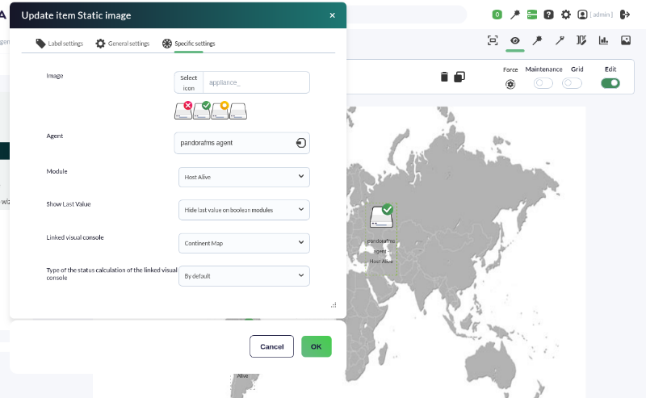Open the header settings gear
The width and height of the screenshot is (646, 398).
(x=566, y=15)
